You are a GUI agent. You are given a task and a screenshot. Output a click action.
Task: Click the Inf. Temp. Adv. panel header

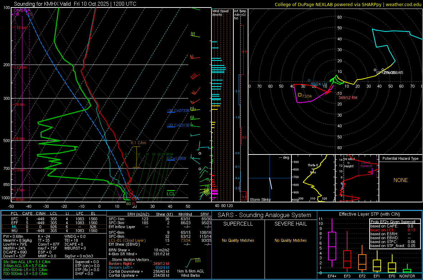pos(240,15)
